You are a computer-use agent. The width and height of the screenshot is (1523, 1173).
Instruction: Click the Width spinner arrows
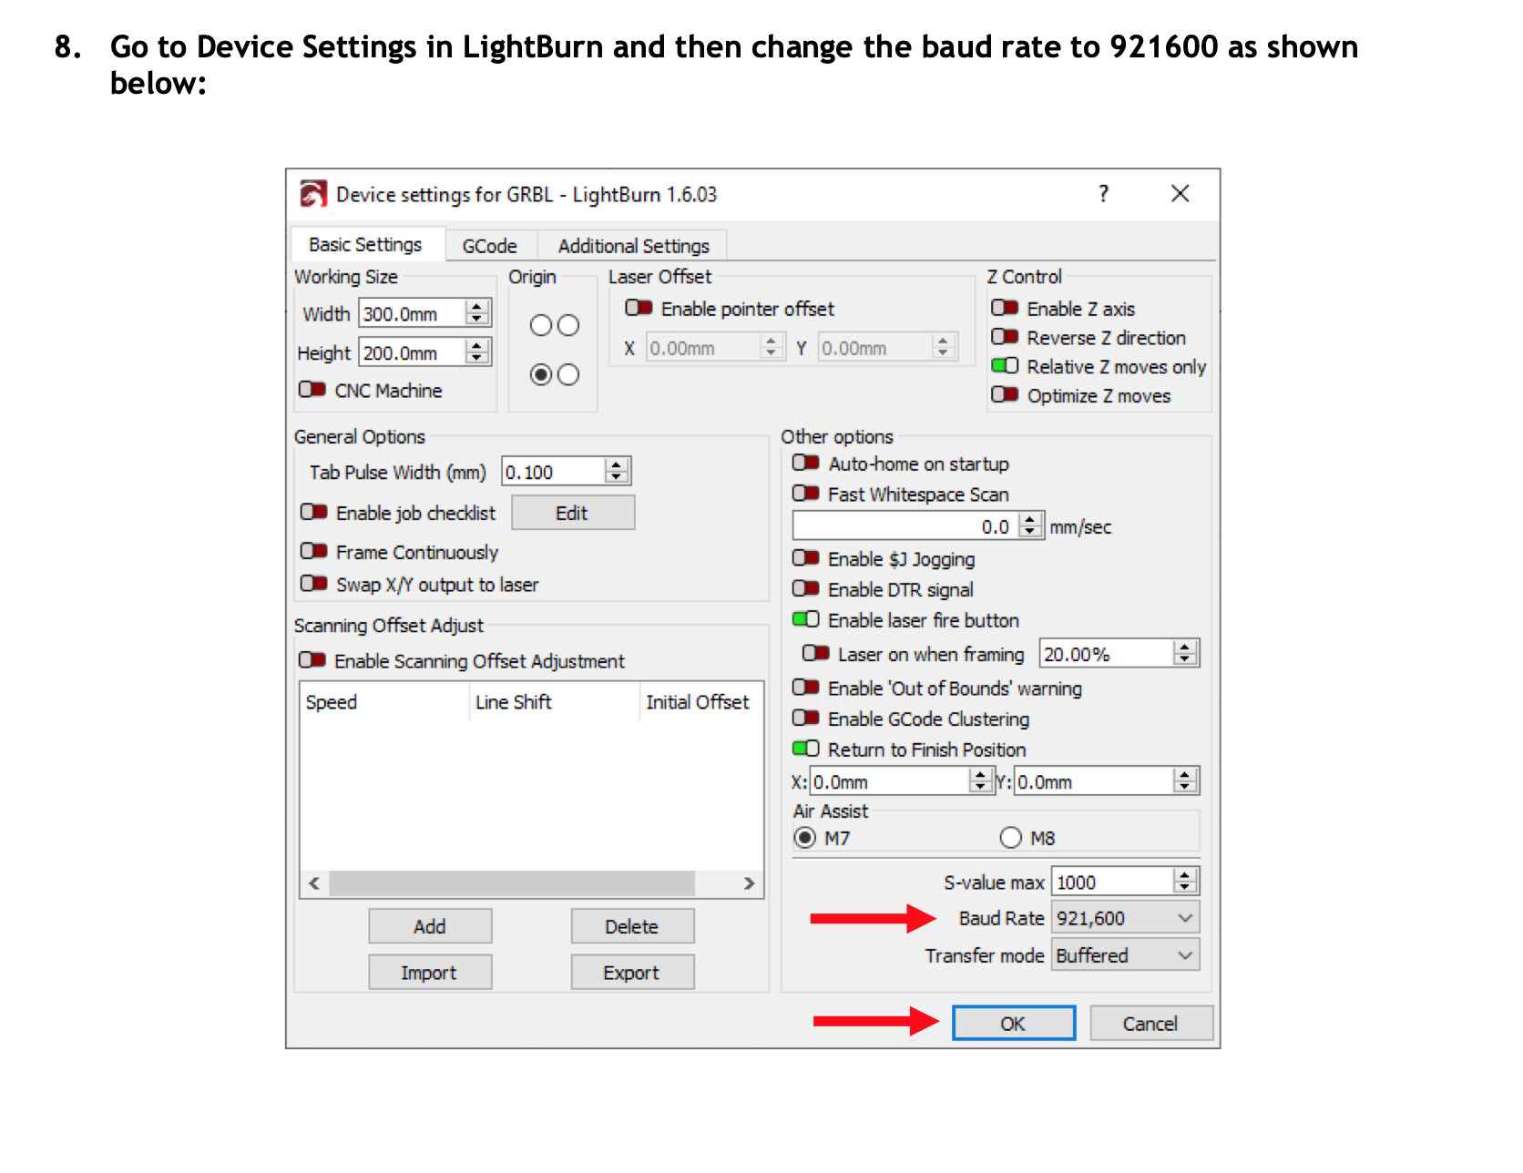pos(477,313)
